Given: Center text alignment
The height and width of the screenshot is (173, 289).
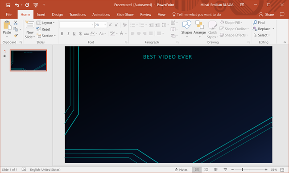Looking at the screenshot, I should click(x=139, y=33).
